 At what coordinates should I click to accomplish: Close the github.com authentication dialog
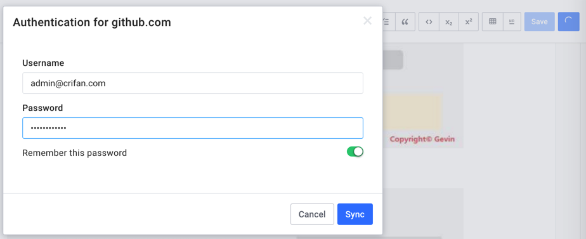(367, 21)
